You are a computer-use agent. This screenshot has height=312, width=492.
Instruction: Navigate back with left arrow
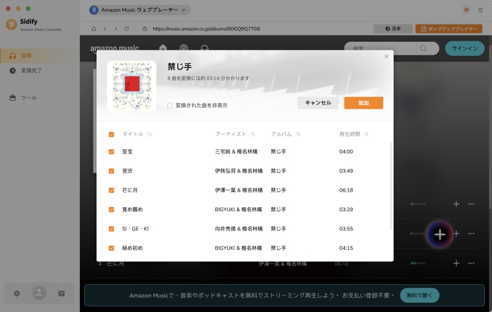tap(105, 29)
